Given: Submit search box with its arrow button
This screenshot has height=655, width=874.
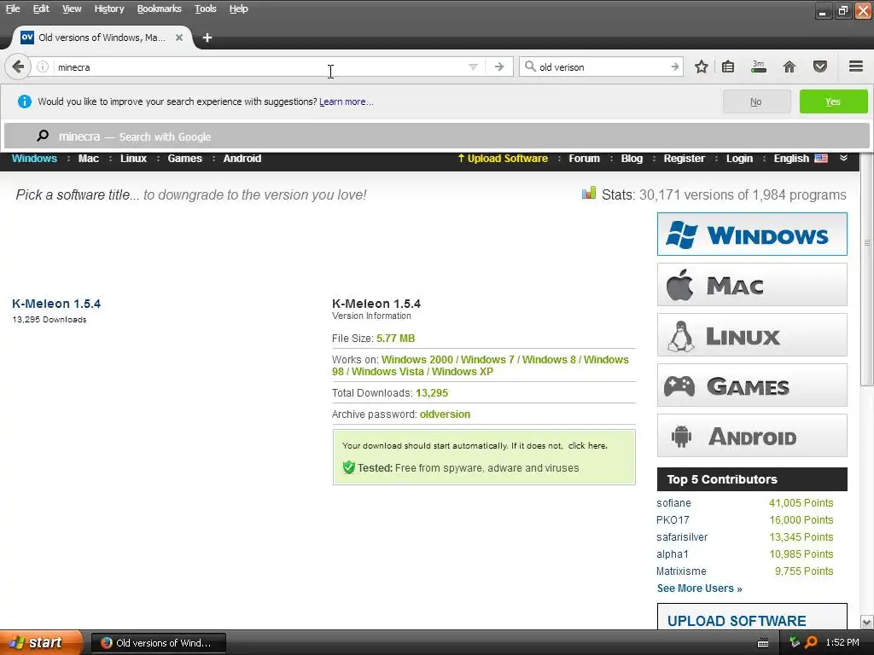Looking at the screenshot, I should click(x=675, y=67).
